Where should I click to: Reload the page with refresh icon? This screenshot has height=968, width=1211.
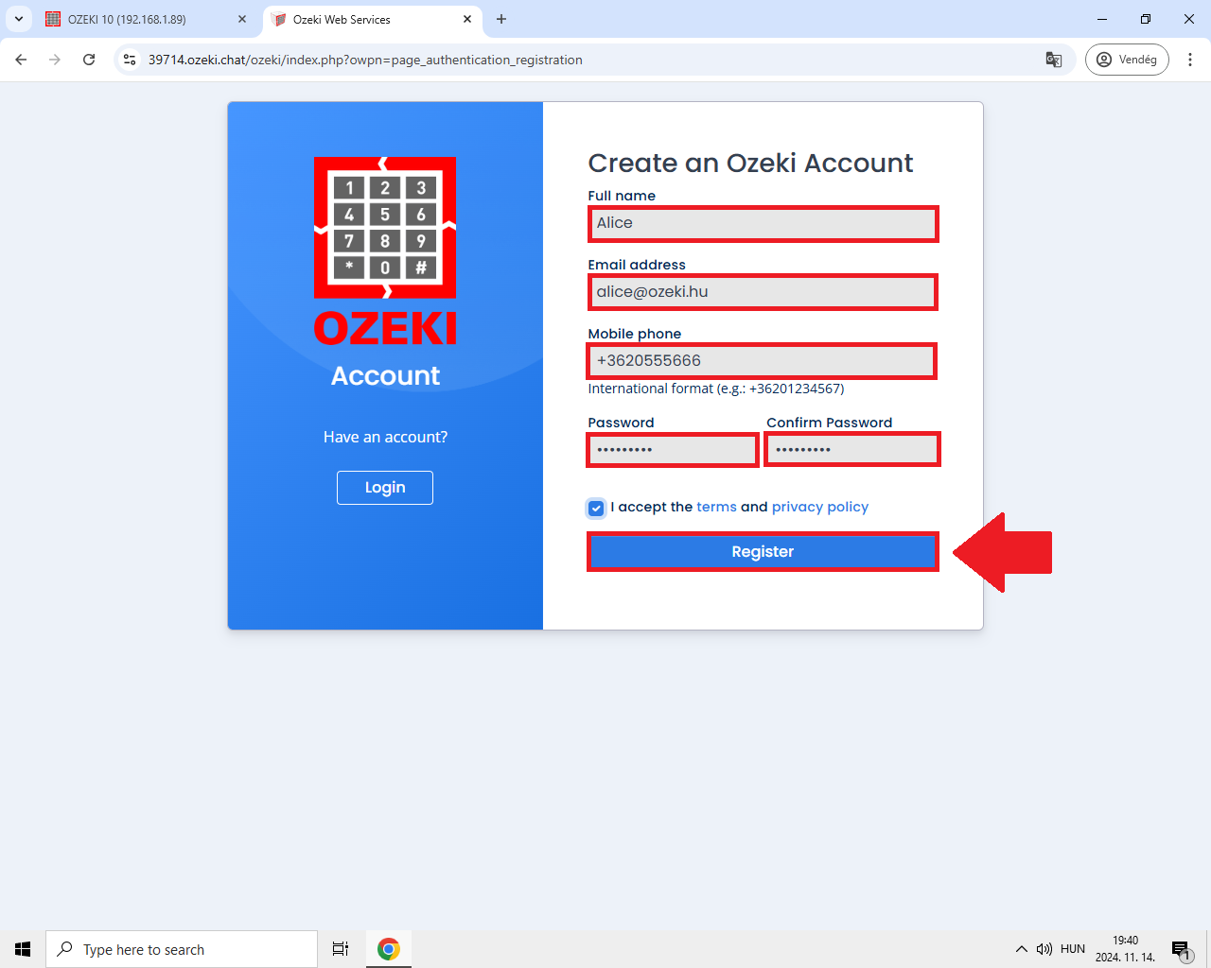pos(89,60)
